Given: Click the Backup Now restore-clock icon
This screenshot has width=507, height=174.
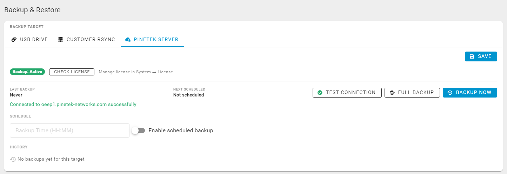Looking at the screenshot, I should (450, 93).
